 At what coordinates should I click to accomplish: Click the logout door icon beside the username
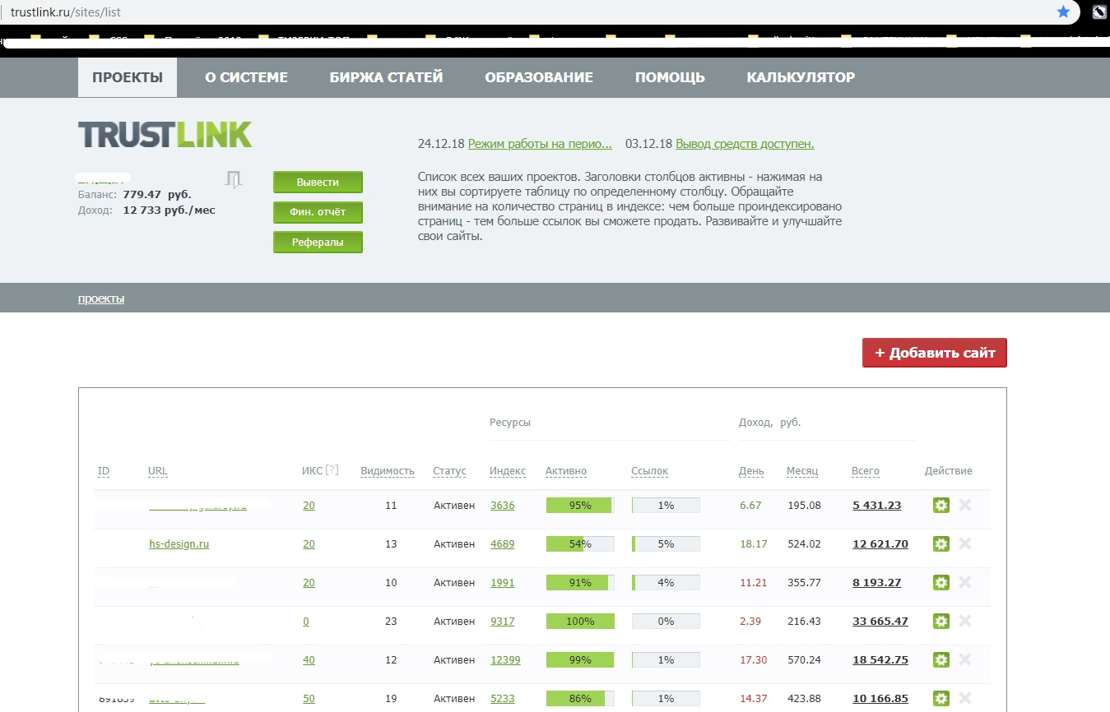(234, 179)
